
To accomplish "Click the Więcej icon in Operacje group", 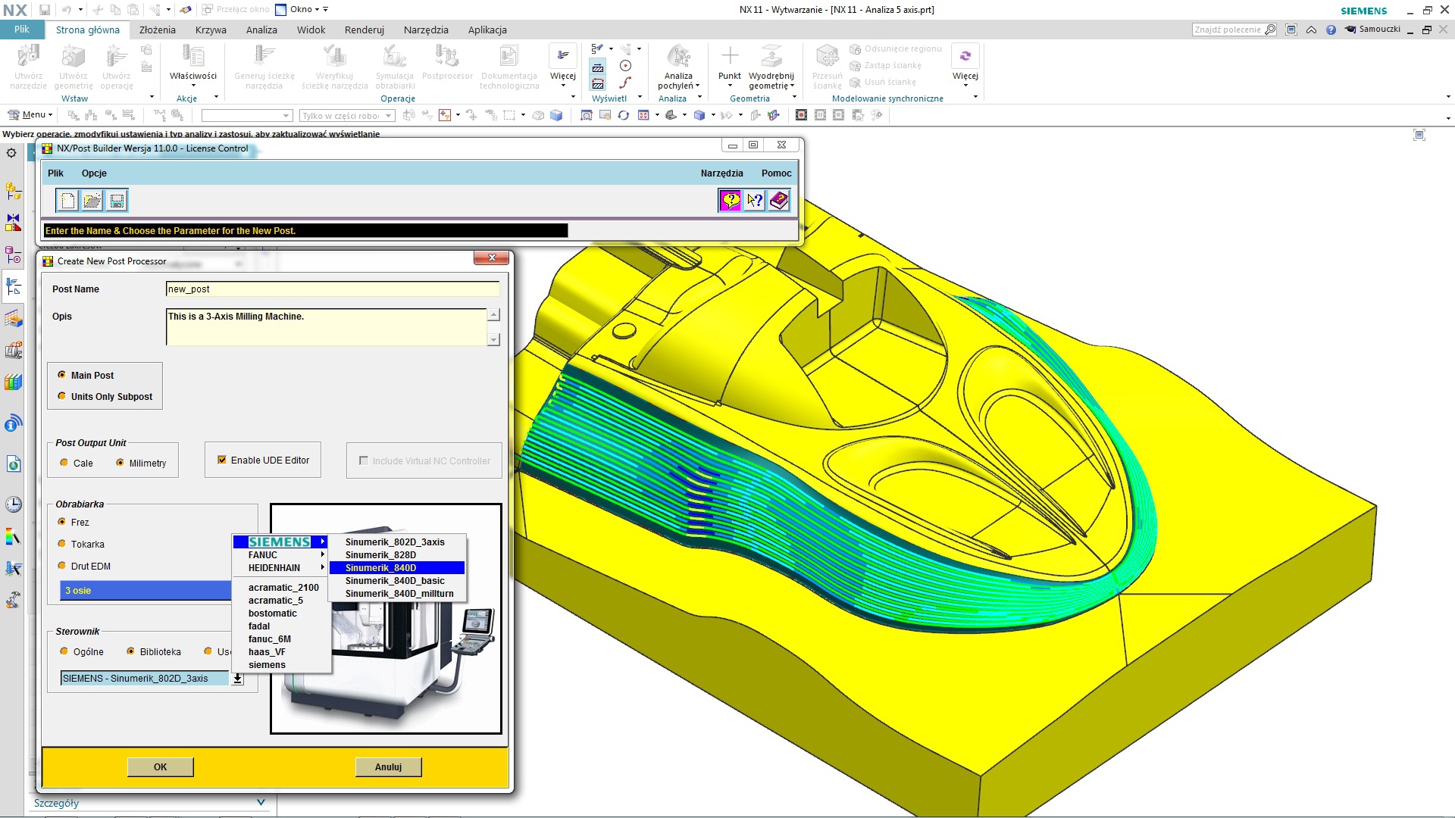I will tap(563, 56).
